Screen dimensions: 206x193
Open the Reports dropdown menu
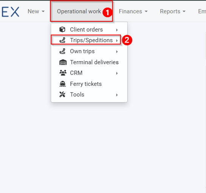[173, 11]
